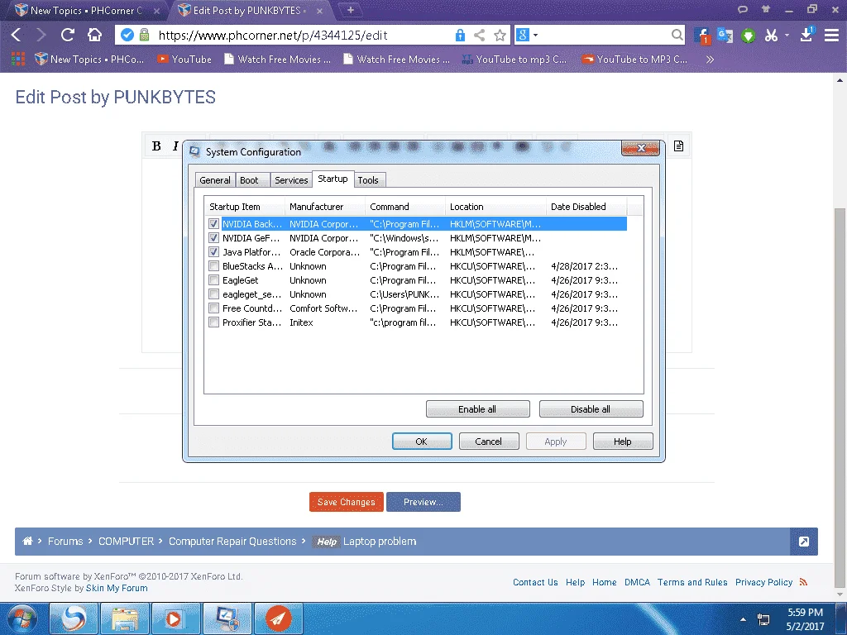Open the Google Translate extension icon

click(x=725, y=36)
